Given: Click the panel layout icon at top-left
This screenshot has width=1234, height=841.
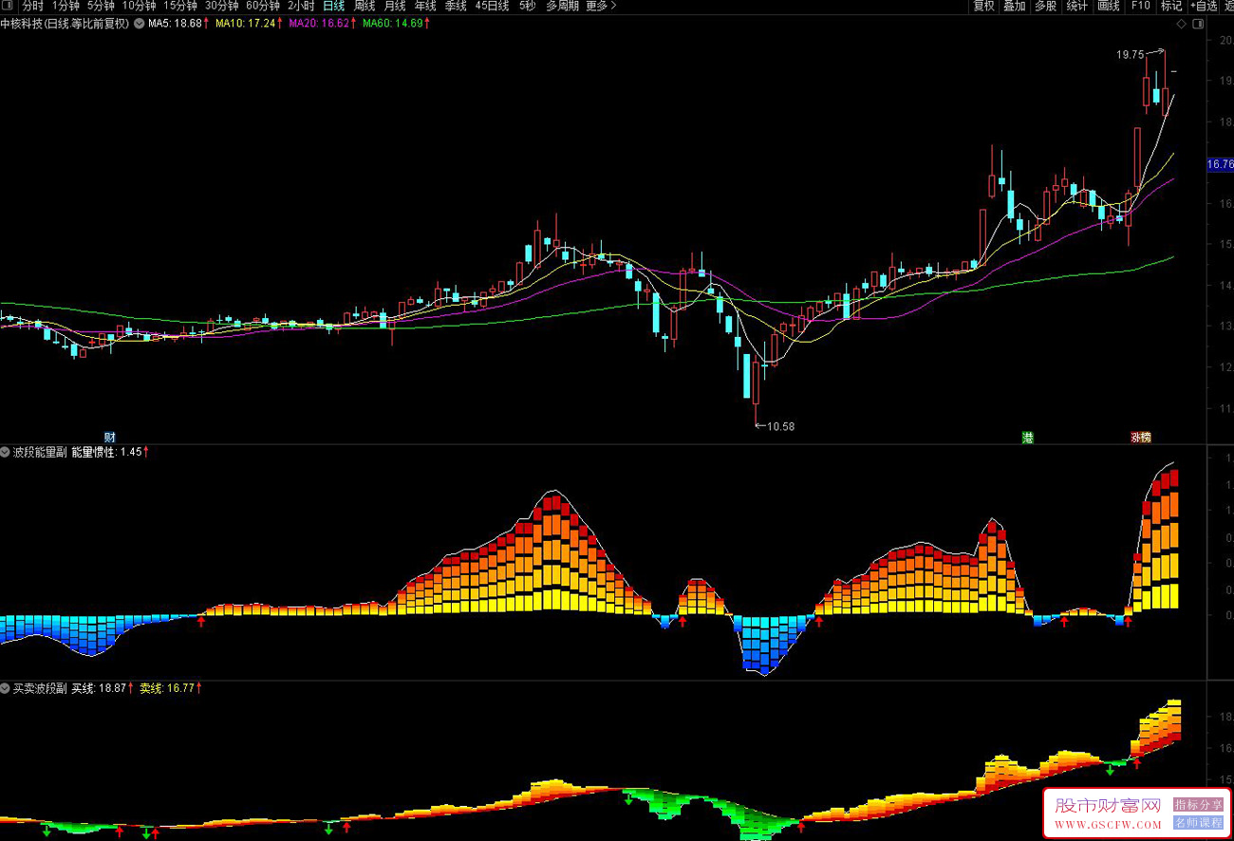Looking at the screenshot, I should [x=9, y=6].
